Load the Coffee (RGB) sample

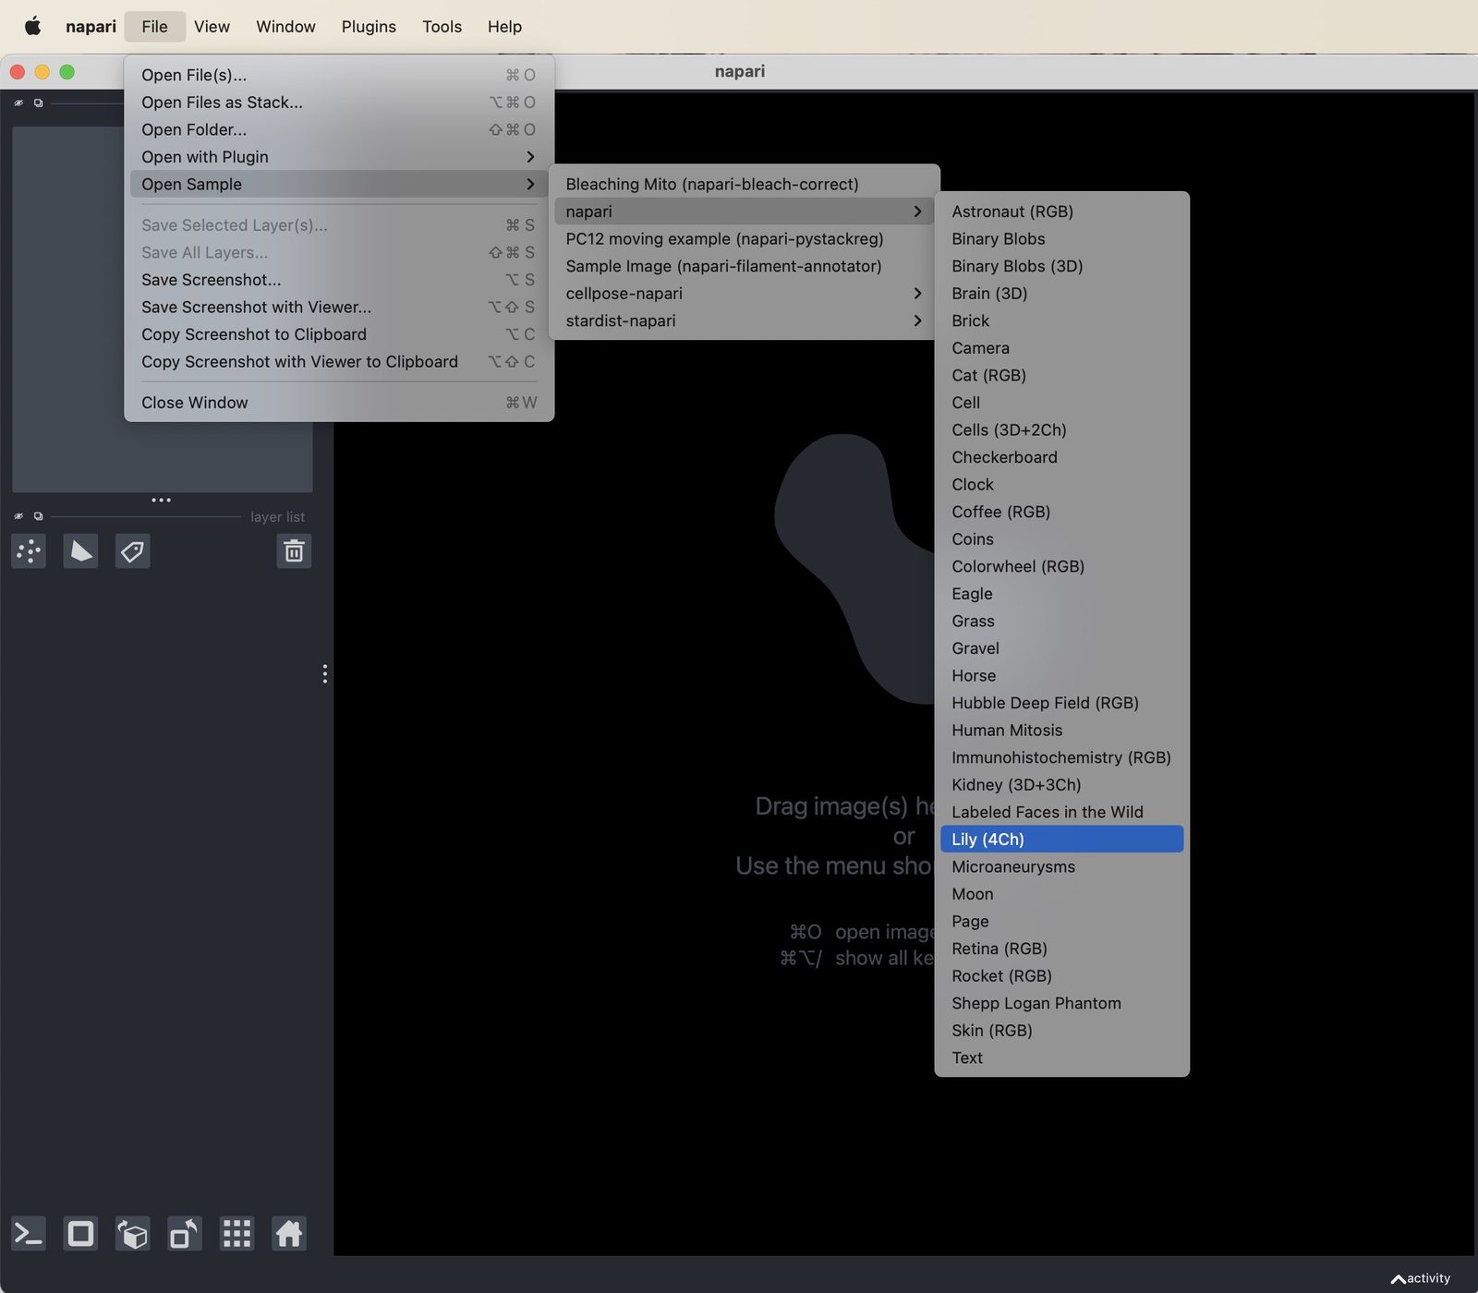tap(1061, 512)
